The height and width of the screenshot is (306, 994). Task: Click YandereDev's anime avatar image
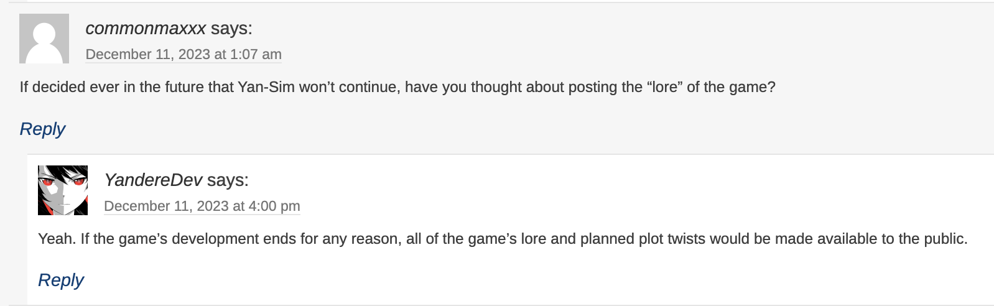click(63, 190)
